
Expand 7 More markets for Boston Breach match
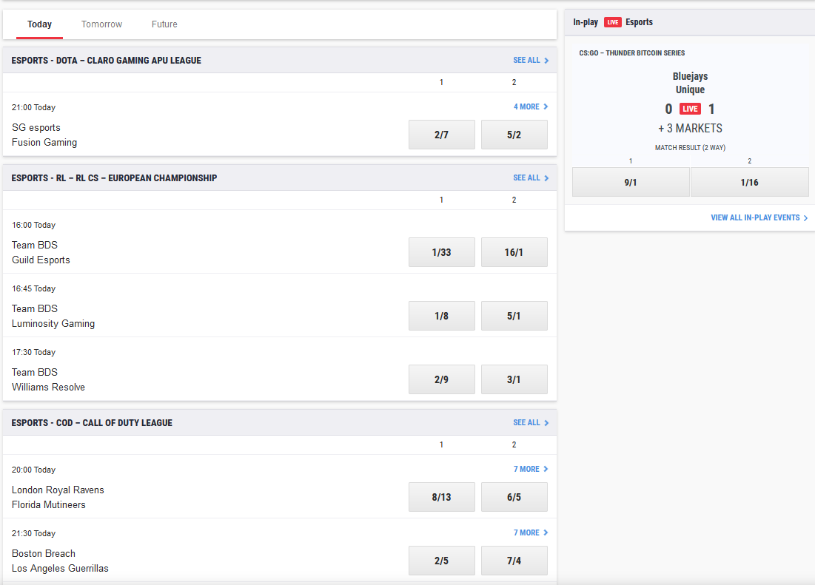point(531,532)
